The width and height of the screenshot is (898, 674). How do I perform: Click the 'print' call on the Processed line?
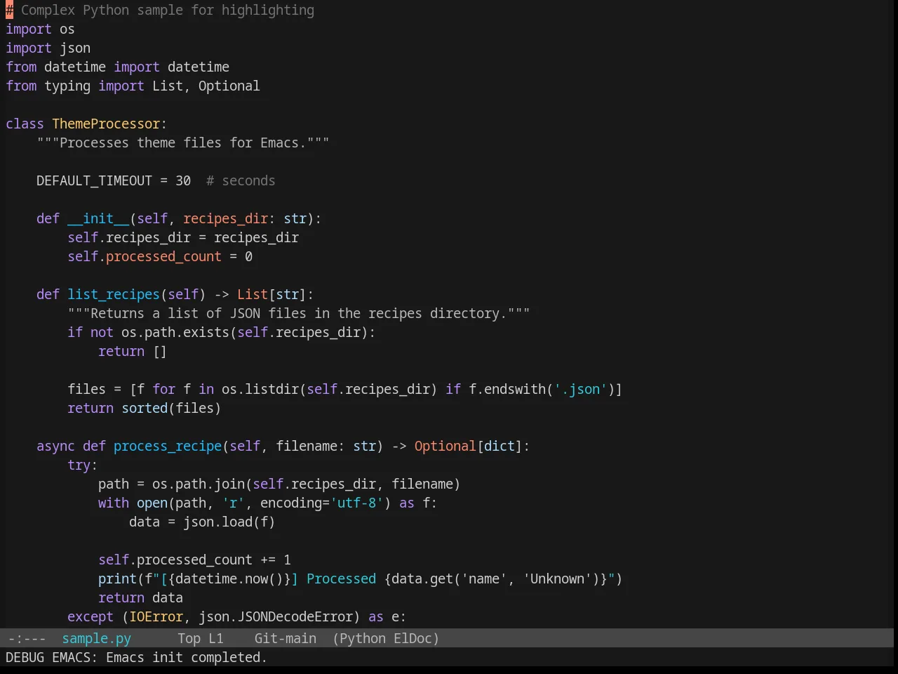[117, 579]
